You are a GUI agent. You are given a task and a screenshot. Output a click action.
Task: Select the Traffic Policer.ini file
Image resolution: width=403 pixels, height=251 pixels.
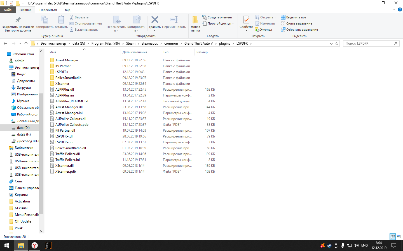(x=67, y=160)
